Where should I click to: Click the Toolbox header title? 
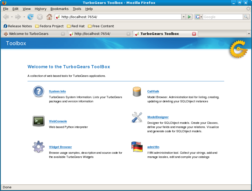[x=16, y=43]
